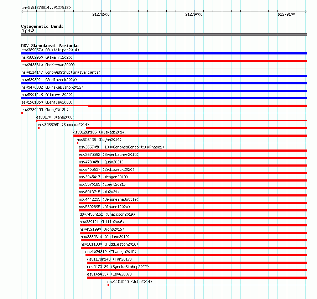The height and width of the screenshot is (299, 317).
Task: Click the red start marker of nsv1151545
Action: pos(108,285)
